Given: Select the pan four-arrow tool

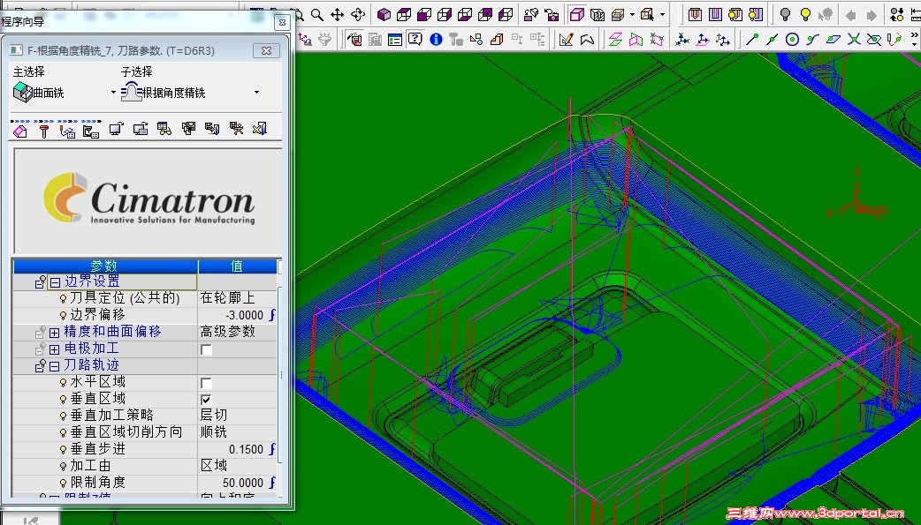Looking at the screenshot, I should 337,15.
